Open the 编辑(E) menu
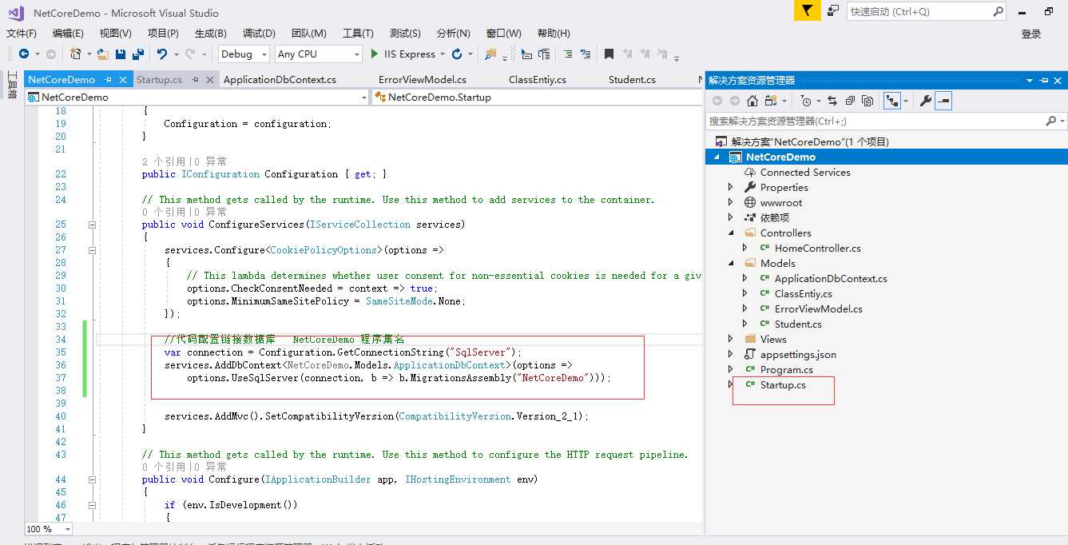Viewport: 1068px width, 545px height. [68, 33]
